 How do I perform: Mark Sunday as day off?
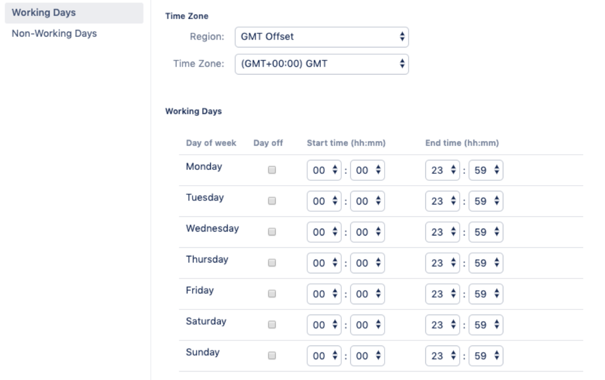coord(272,356)
